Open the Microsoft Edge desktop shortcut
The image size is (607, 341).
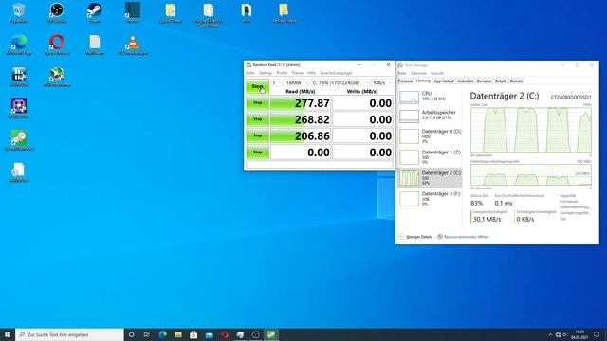19,45
